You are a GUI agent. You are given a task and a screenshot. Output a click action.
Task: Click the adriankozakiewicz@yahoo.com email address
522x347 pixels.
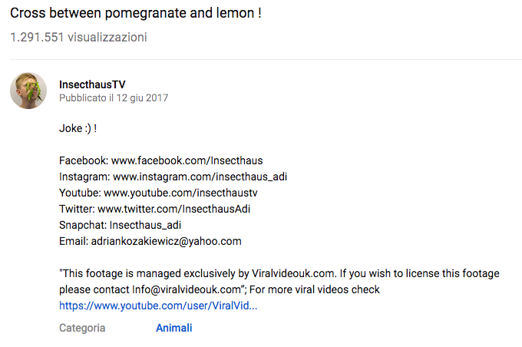point(167,241)
